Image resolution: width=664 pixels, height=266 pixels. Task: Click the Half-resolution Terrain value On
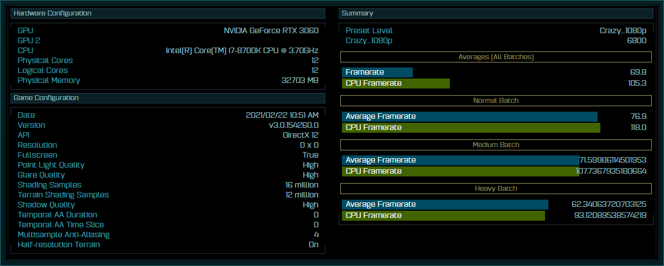pyautogui.click(x=314, y=244)
